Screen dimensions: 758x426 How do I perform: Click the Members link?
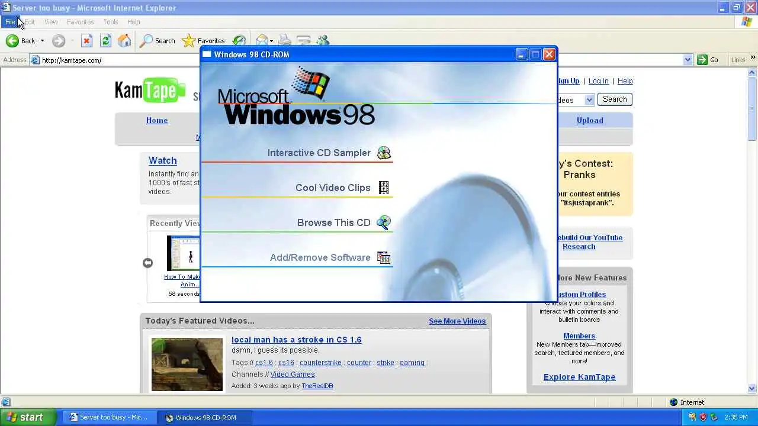[579, 336]
